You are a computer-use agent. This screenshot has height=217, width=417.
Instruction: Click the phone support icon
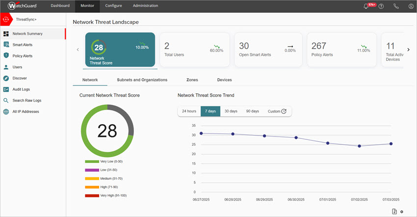[396, 6]
